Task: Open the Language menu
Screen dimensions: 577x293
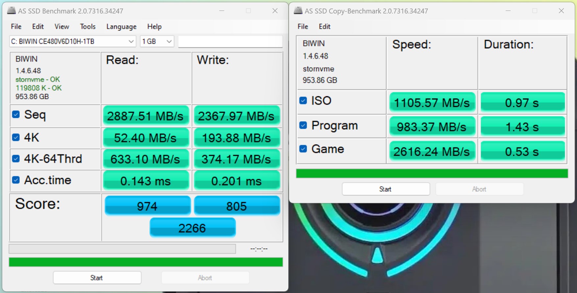Action: [x=121, y=27]
